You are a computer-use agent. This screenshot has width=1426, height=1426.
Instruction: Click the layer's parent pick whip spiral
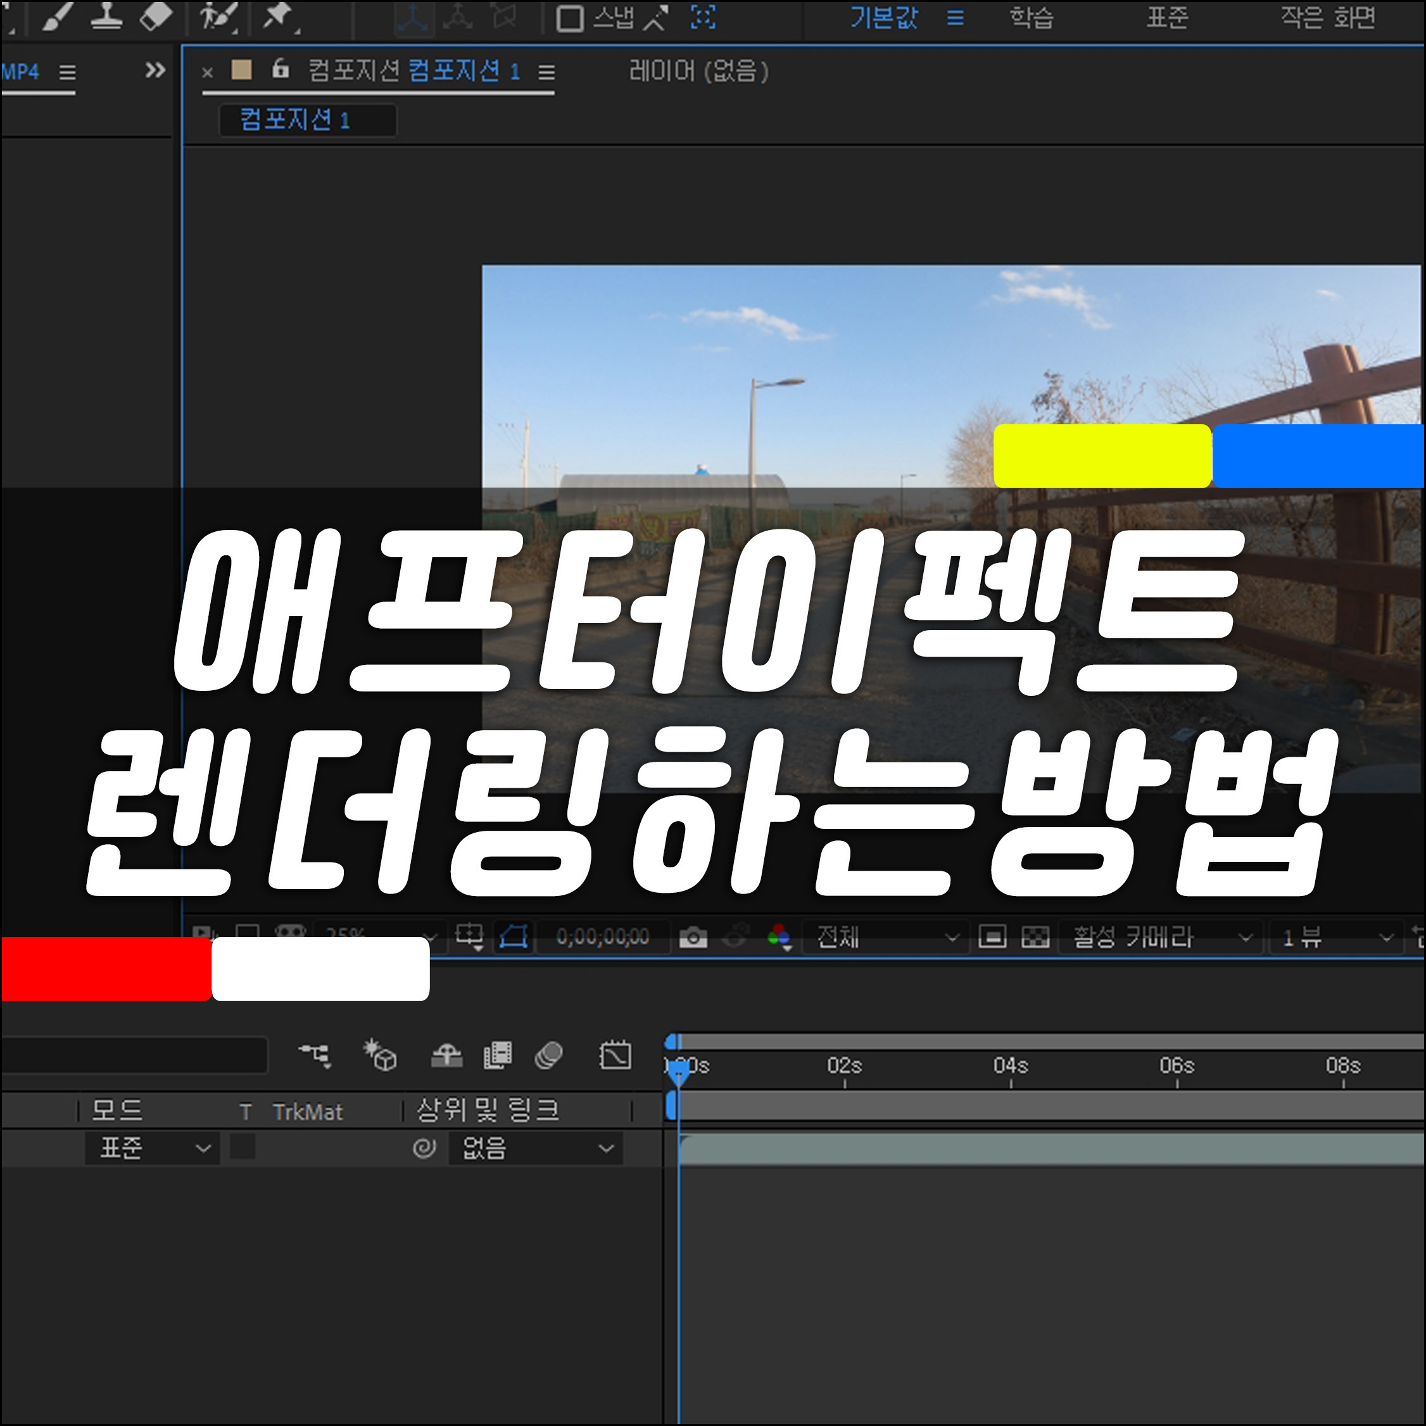pos(424,1149)
